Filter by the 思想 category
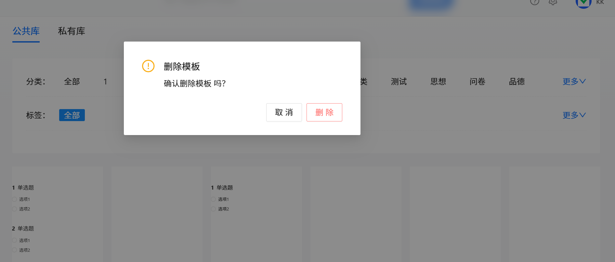 [x=438, y=81]
